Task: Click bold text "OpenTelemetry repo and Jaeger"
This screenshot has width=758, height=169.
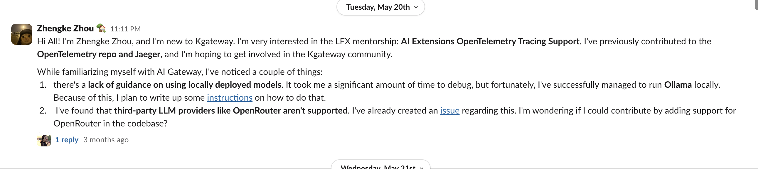Action: pos(99,54)
